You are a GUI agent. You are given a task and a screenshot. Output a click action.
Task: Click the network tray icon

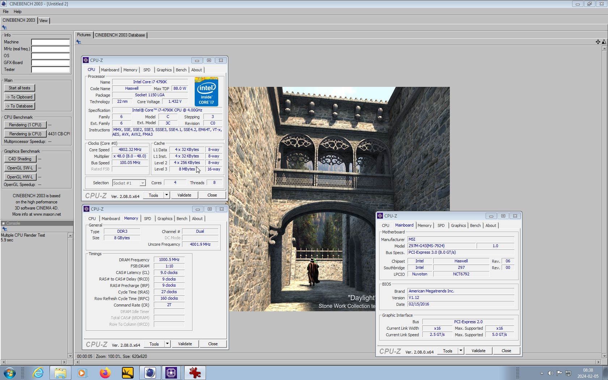coord(568,373)
